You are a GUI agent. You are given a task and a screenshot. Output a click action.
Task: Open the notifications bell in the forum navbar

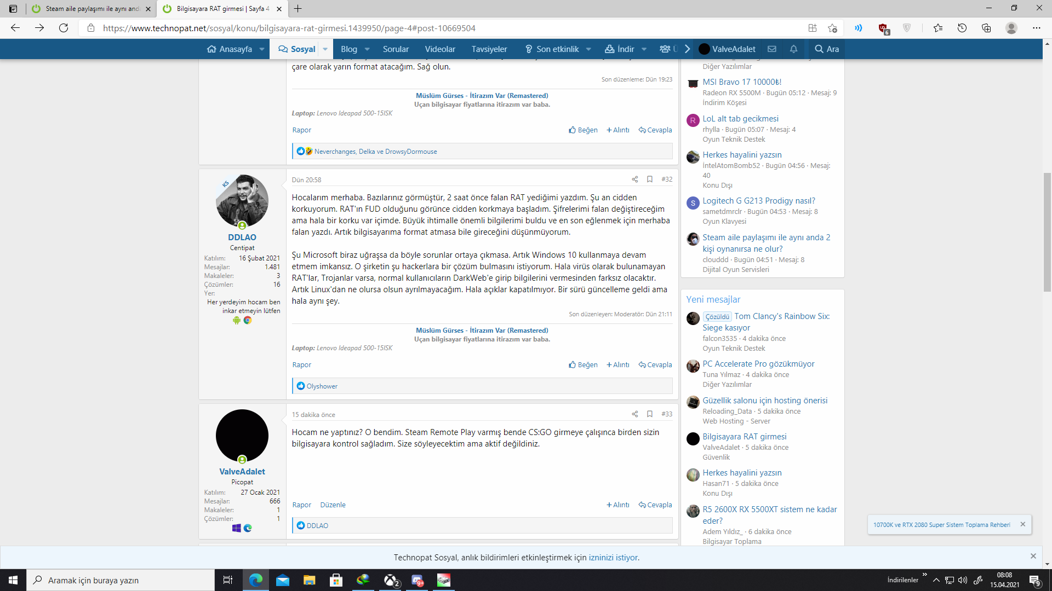pos(793,49)
